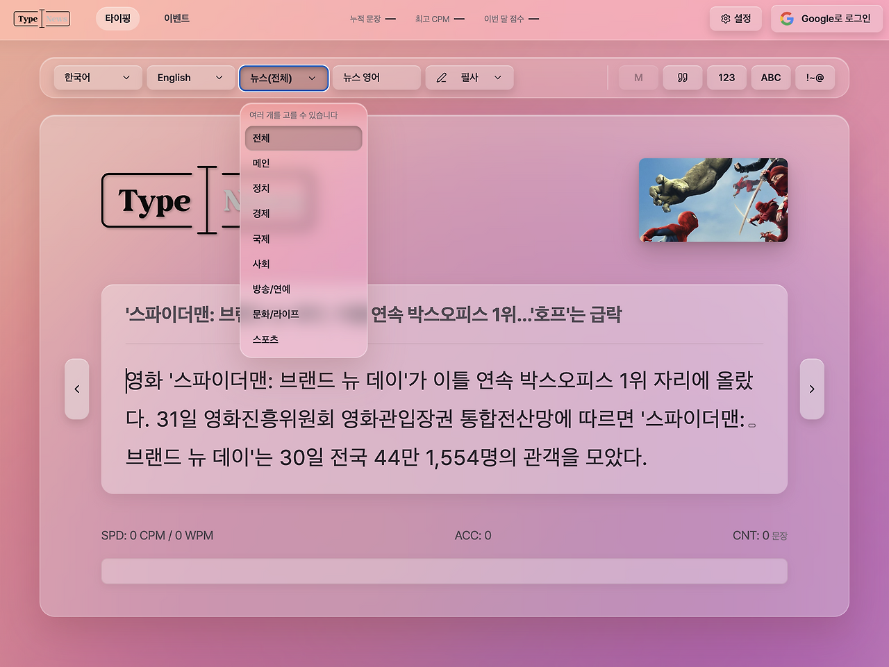Switch to the 타이핑 tab
This screenshot has width=889, height=667.
[118, 19]
